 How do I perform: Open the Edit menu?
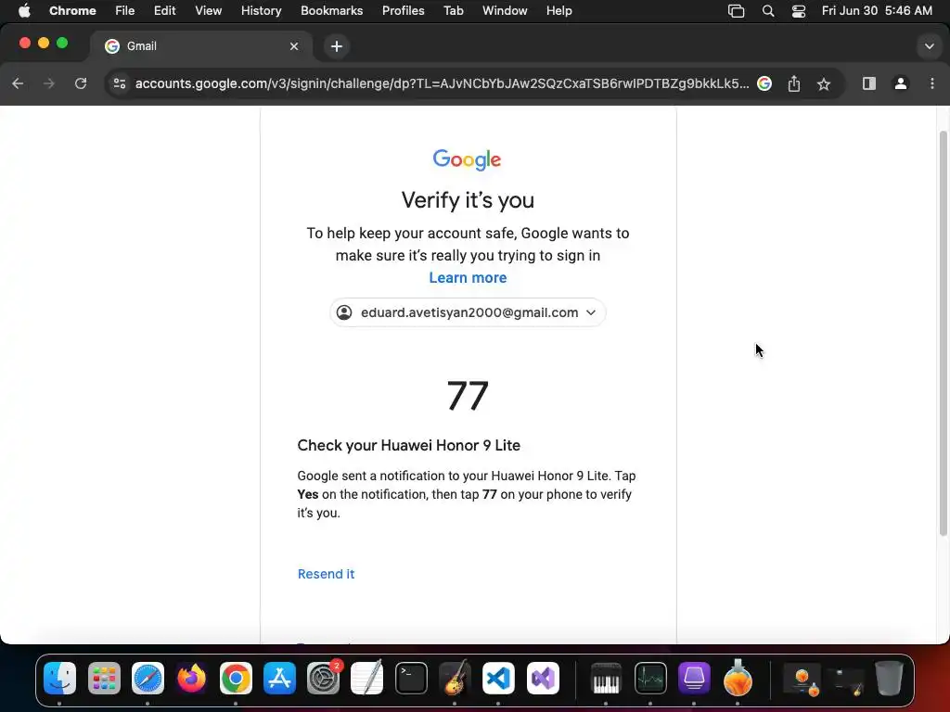click(x=164, y=11)
